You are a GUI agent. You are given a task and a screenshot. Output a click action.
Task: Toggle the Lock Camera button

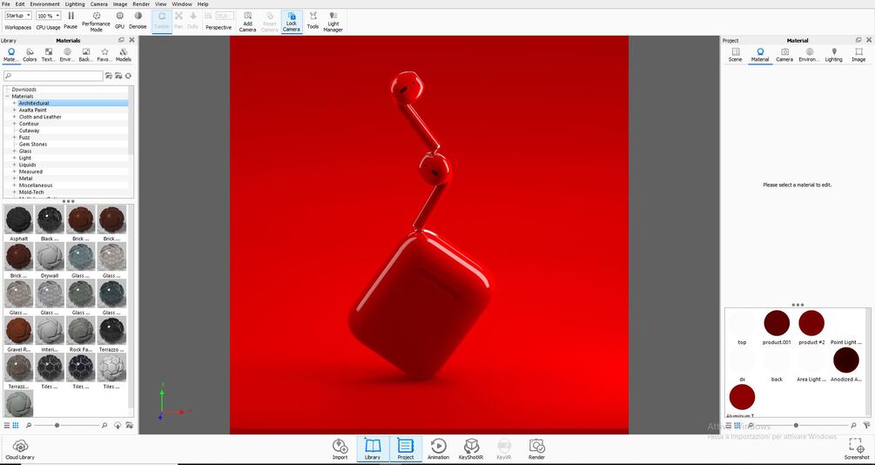[x=292, y=22]
